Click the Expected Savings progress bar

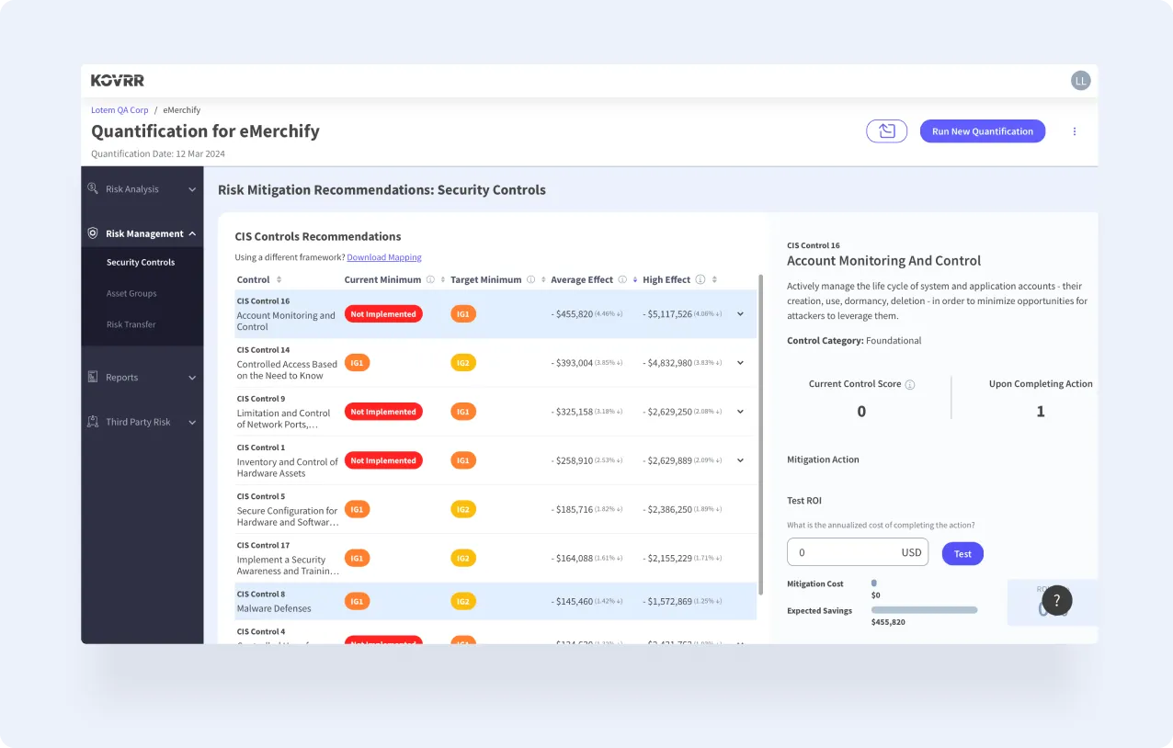(924, 608)
